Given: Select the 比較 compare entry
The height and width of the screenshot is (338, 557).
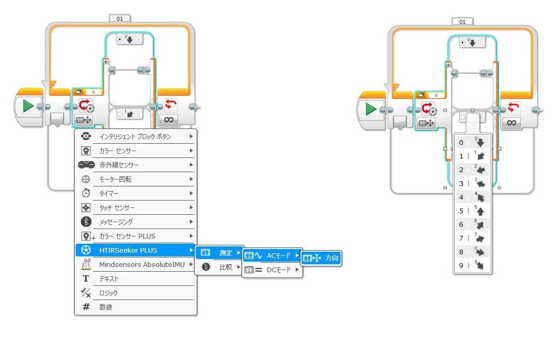Looking at the screenshot, I should click(x=219, y=267).
